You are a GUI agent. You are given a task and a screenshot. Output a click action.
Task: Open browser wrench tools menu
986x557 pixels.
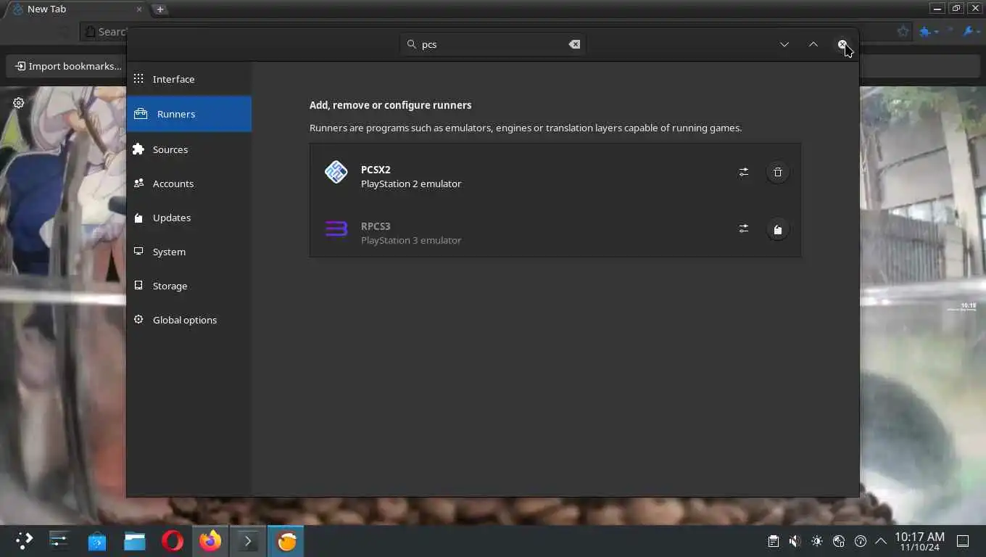click(971, 31)
